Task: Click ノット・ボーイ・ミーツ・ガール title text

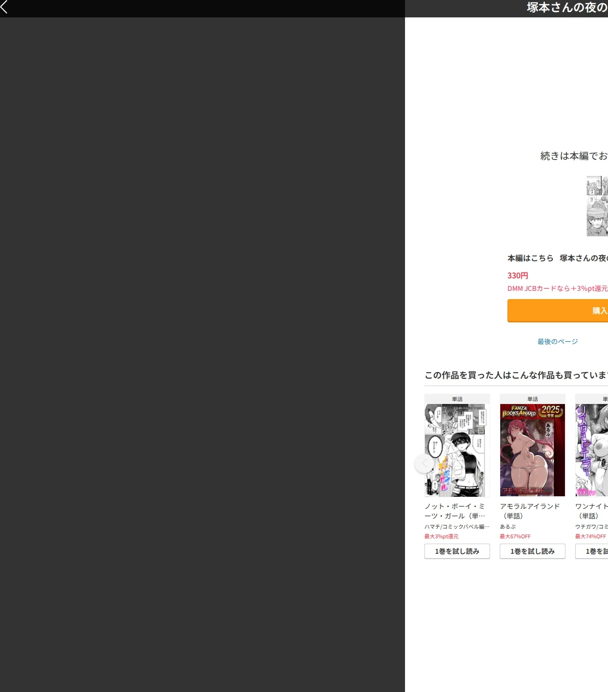Action: [x=455, y=511]
